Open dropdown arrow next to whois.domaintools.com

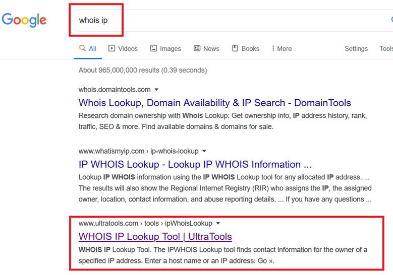point(156,90)
